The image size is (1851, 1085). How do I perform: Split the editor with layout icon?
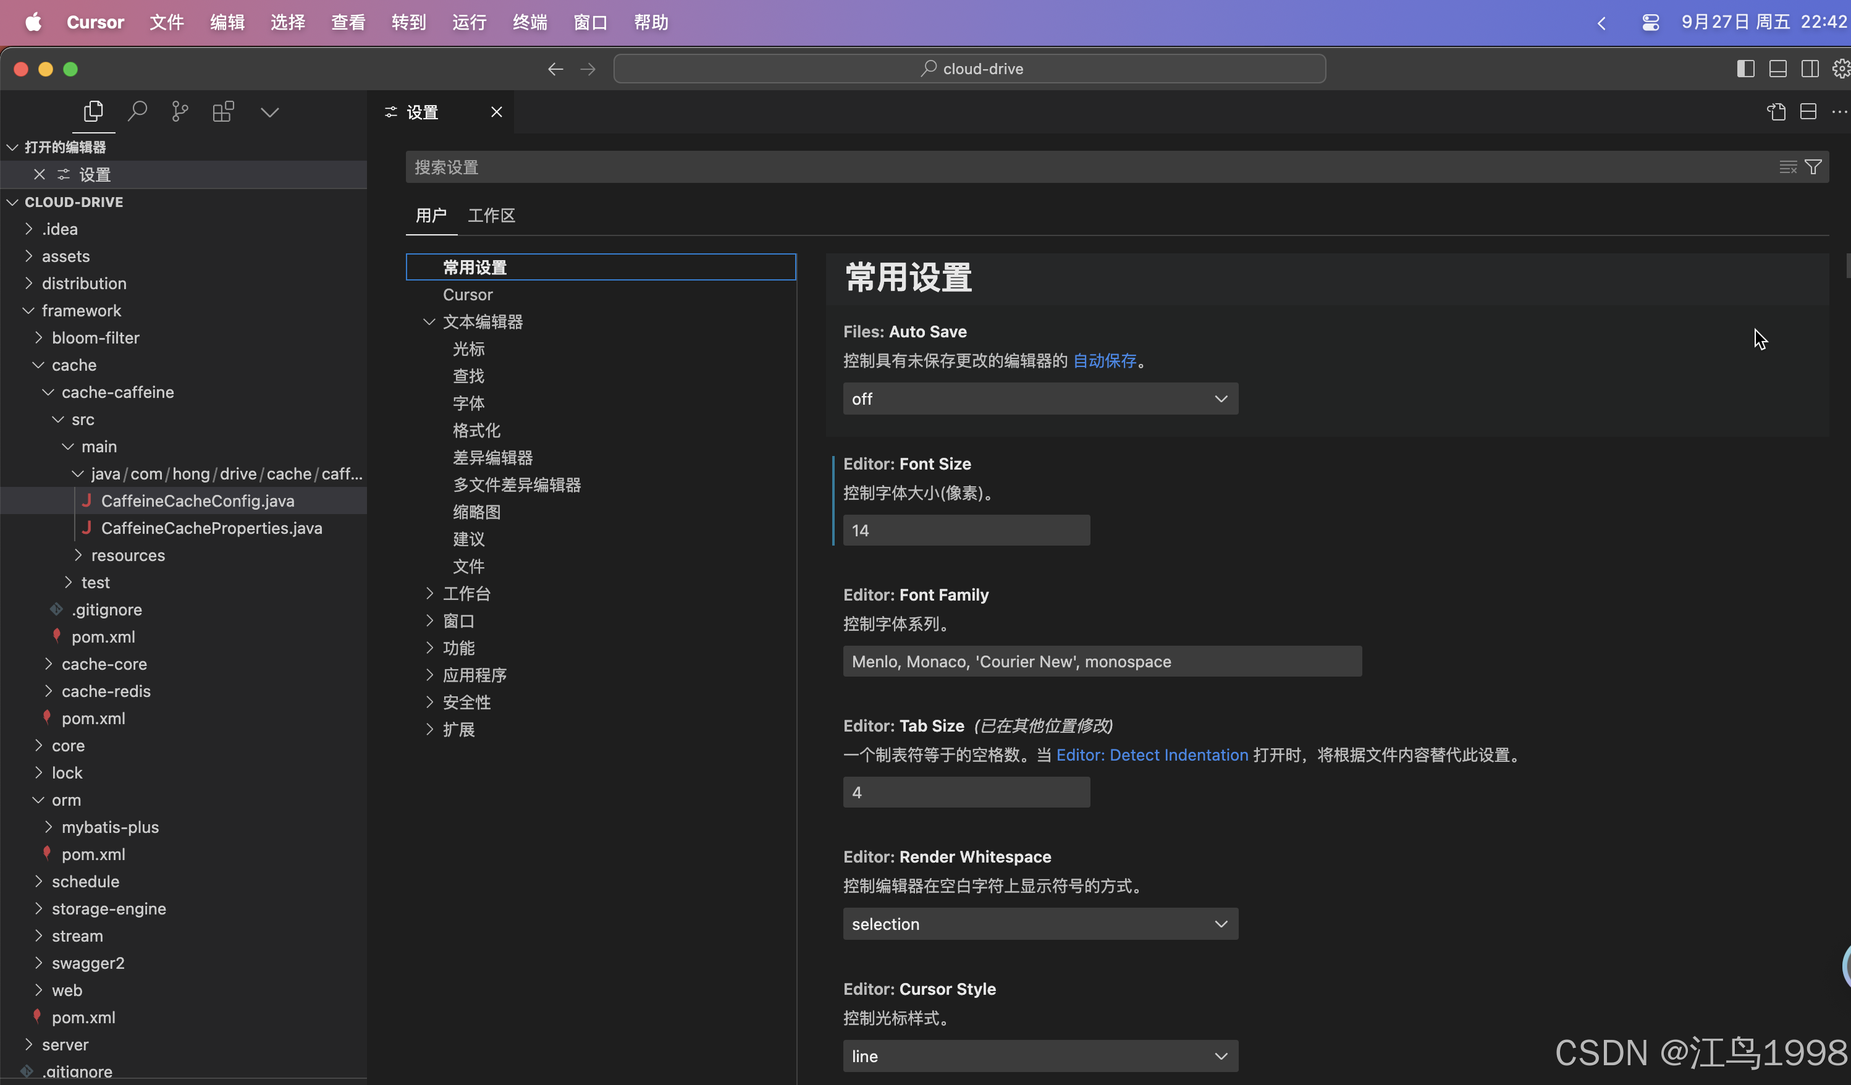point(1808,112)
